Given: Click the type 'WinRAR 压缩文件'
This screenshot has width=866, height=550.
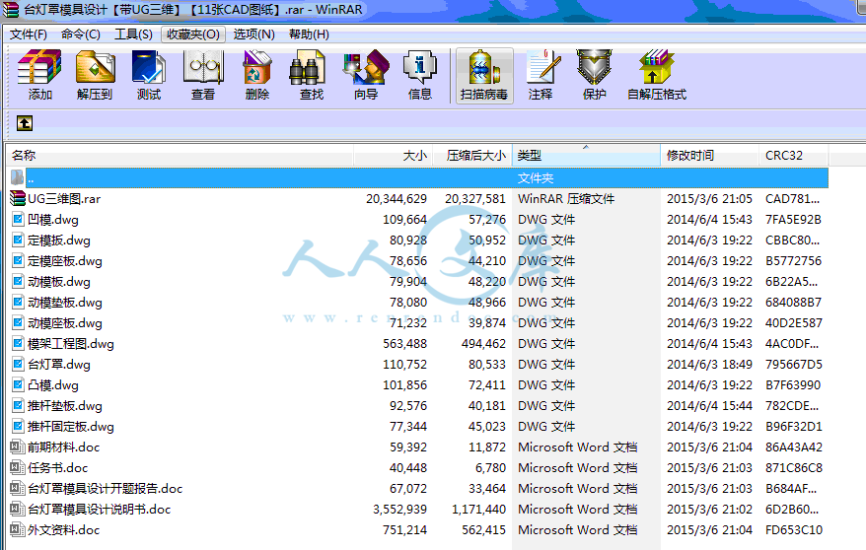Looking at the screenshot, I should pyautogui.click(x=566, y=198).
